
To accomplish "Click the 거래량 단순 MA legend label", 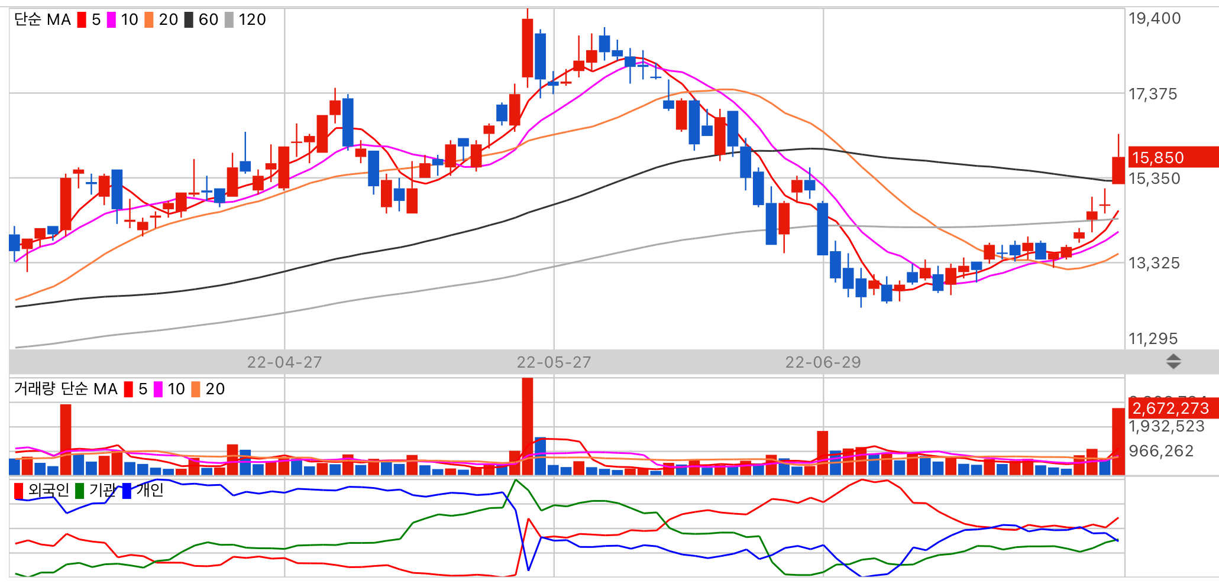I will pyautogui.click(x=66, y=389).
